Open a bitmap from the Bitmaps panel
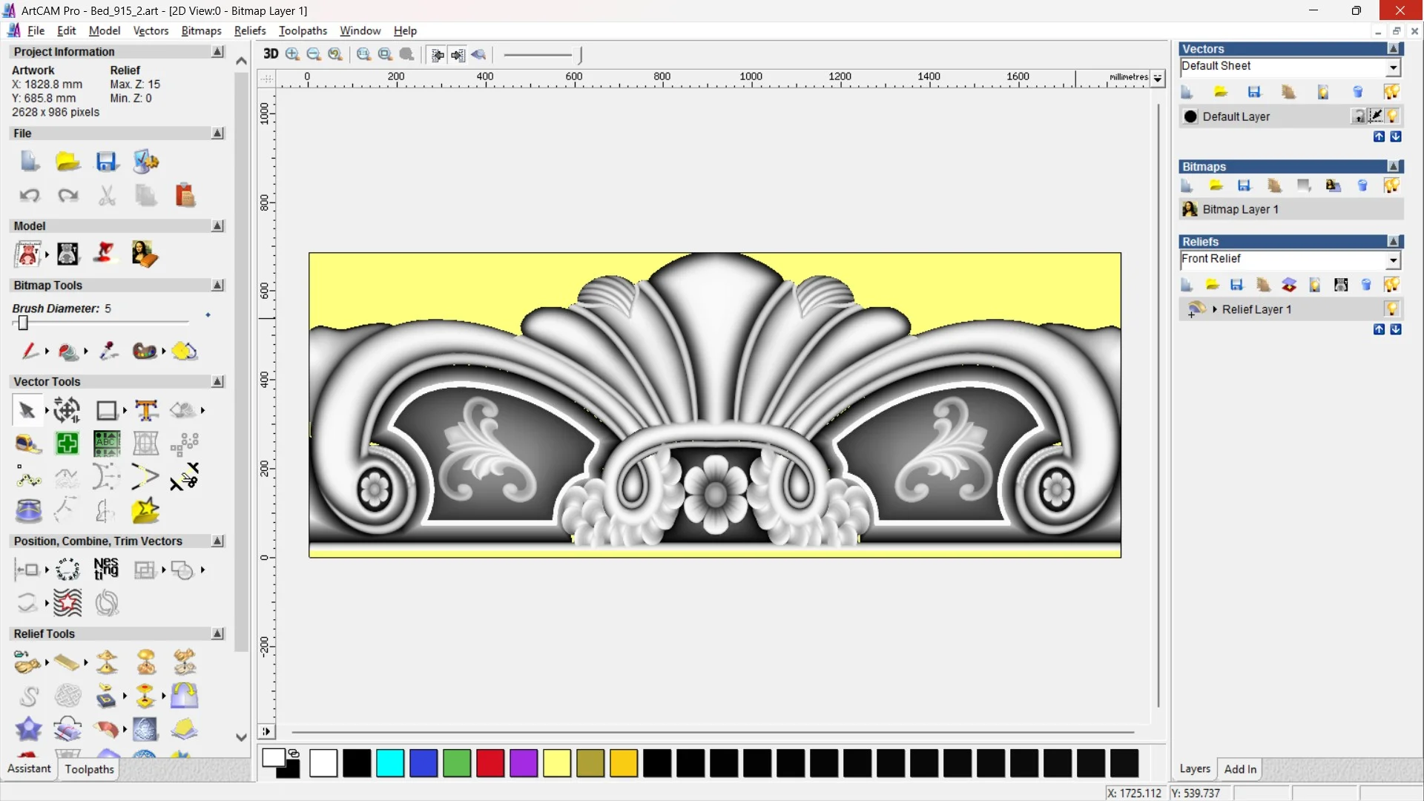Screen dimensions: 1424x801 pyautogui.click(x=1216, y=185)
